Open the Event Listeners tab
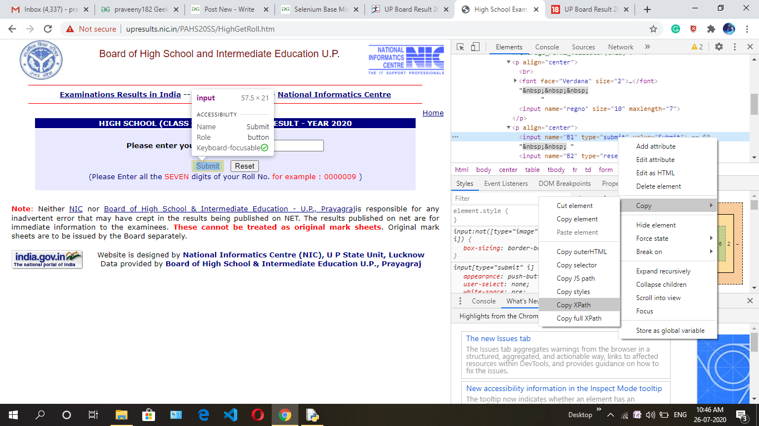This screenshot has height=426, width=759. [x=506, y=184]
